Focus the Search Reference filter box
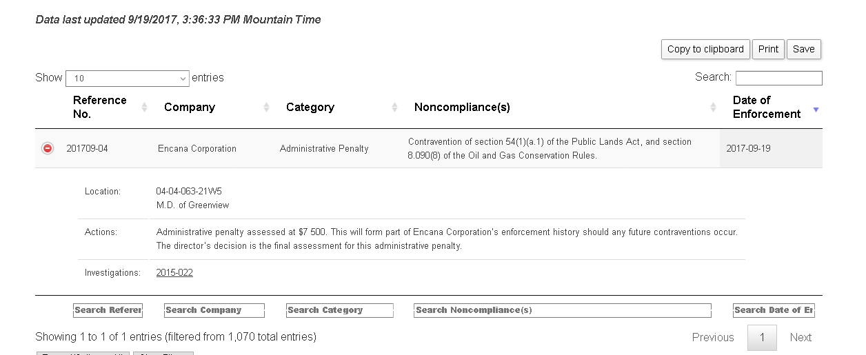Viewport: 866px width, 355px height. (x=108, y=310)
